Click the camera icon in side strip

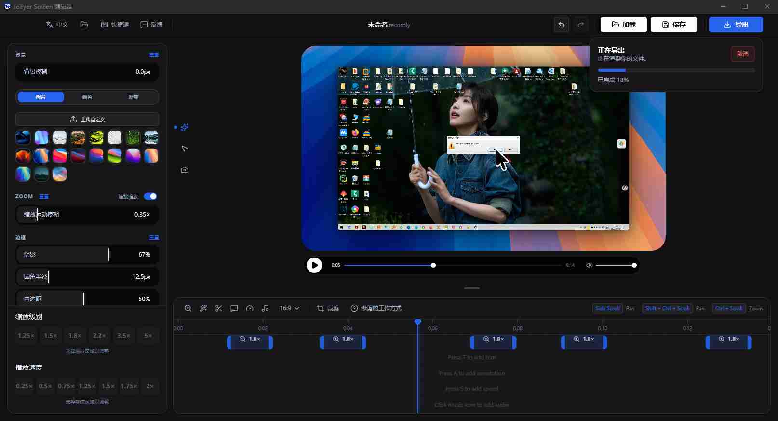point(185,170)
